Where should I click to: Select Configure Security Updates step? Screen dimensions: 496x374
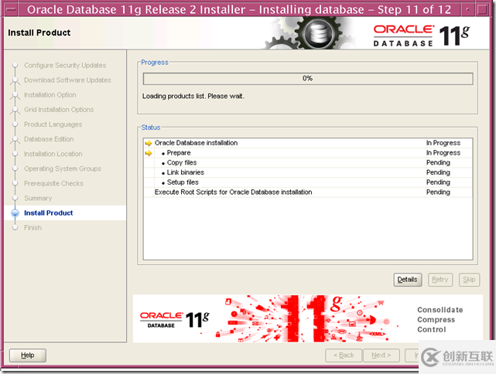(x=65, y=66)
